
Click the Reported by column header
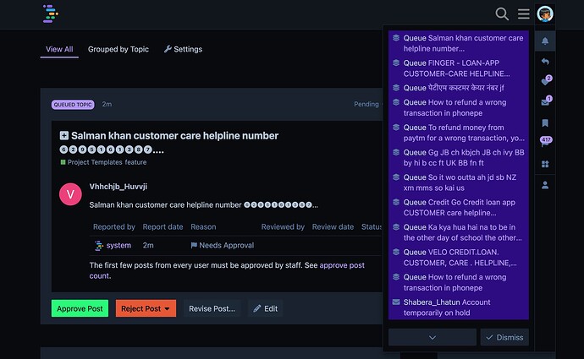[114, 226]
